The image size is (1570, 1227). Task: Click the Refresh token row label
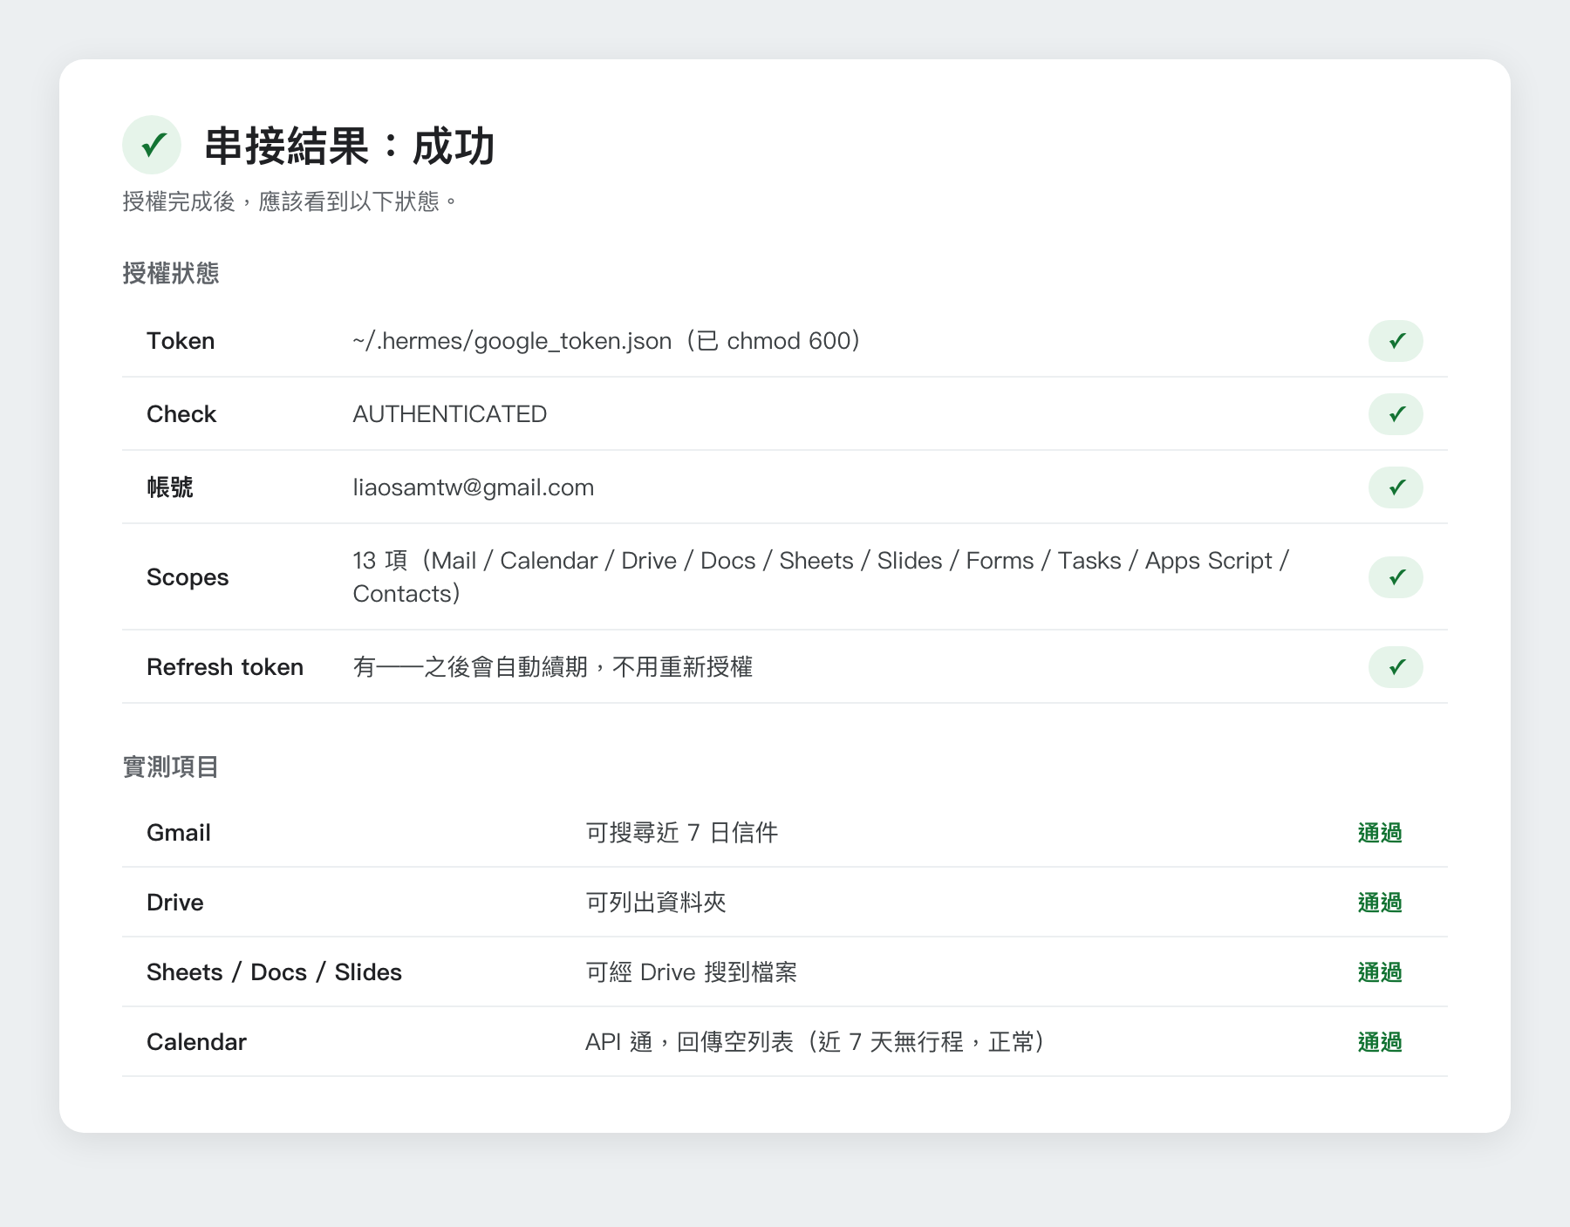[225, 667]
